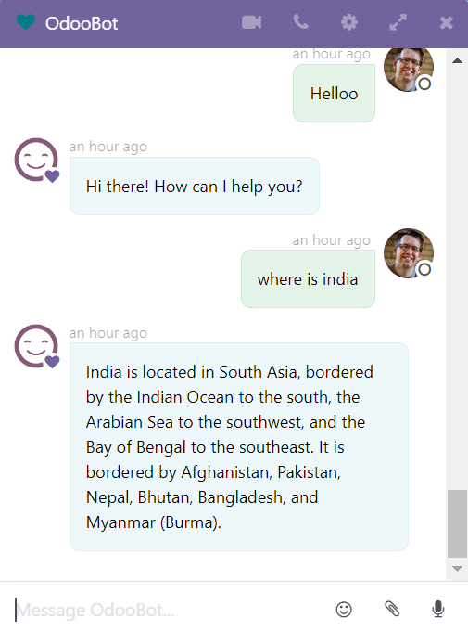Click the OdooBot title in header

(82, 23)
